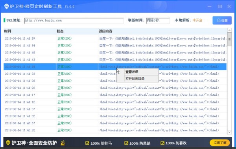Toggle the 100% 防篡改 checkbox
Image resolution: width=236 pixels, height=149 pixels.
click(162, 143)
